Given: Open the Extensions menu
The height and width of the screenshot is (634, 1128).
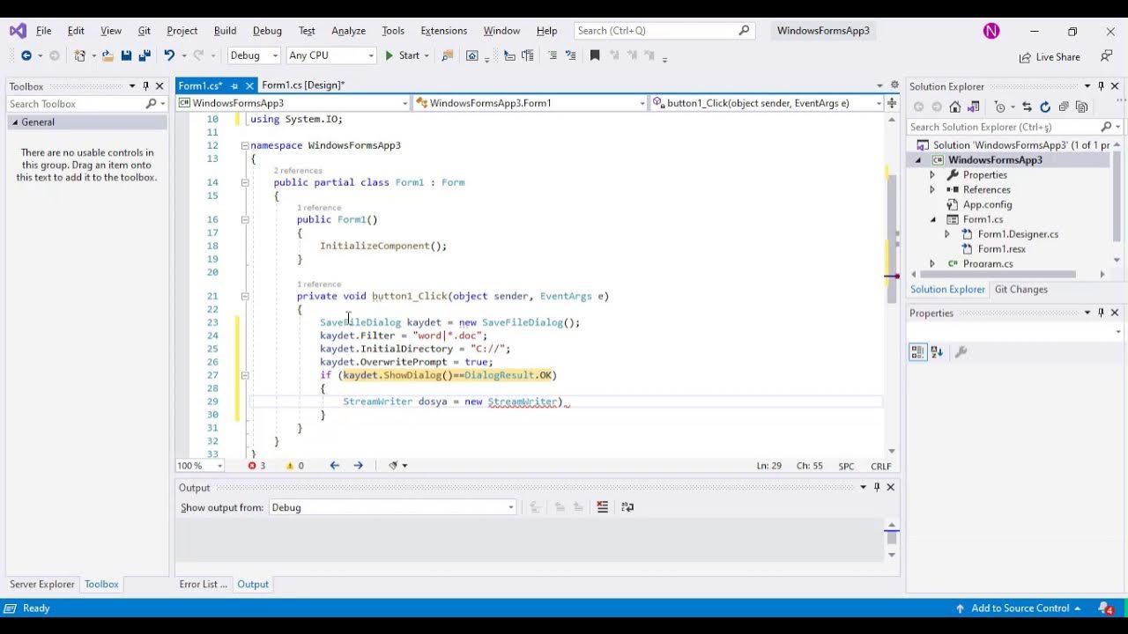Looking at the screenshot, I should pos(443,31).
